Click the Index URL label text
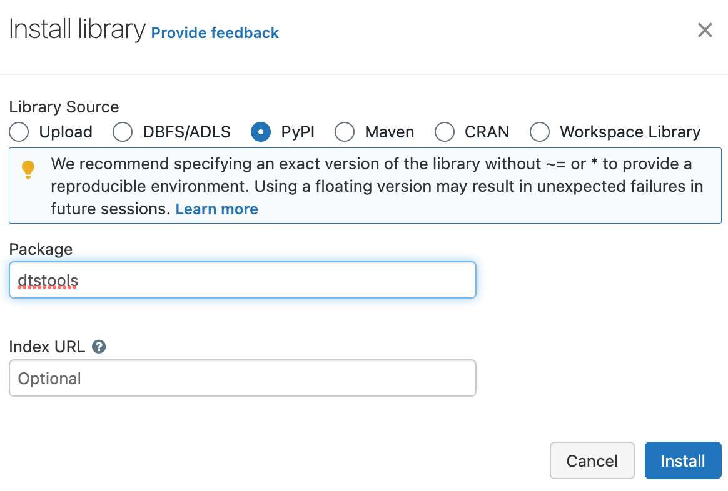Screen dimensions: 728x491 [x=47, y=347]
